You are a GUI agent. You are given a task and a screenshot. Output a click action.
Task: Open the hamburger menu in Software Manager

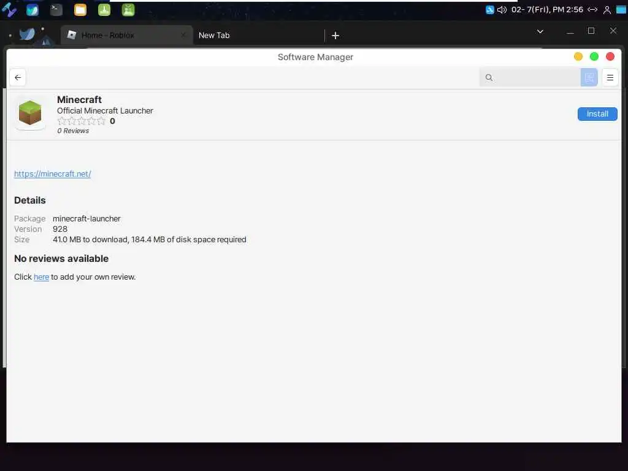(610, 78)
